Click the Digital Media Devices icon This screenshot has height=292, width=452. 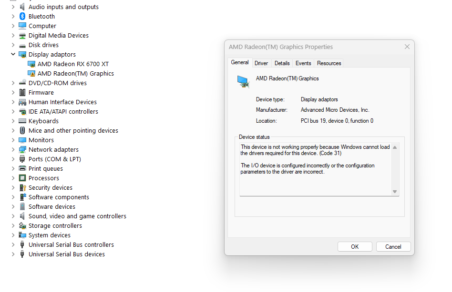[x=22, y=36]
